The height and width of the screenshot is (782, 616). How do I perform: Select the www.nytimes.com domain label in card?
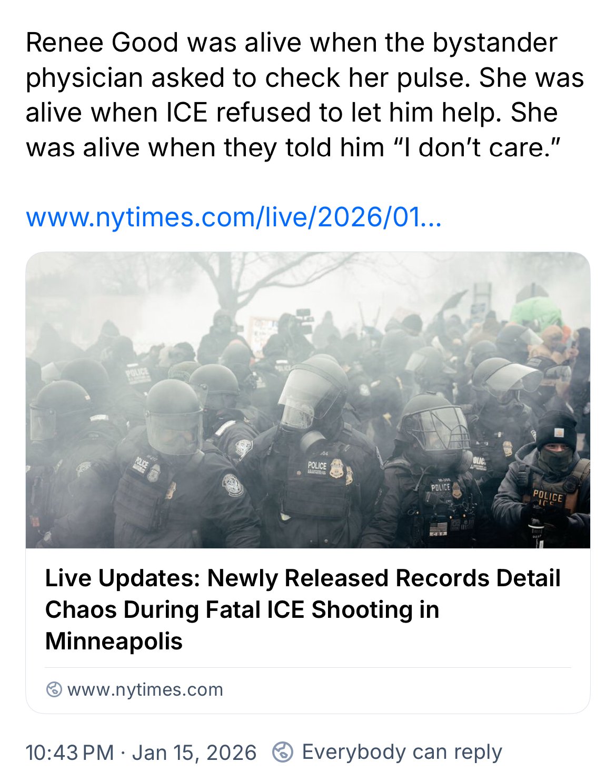pos(145,689)
